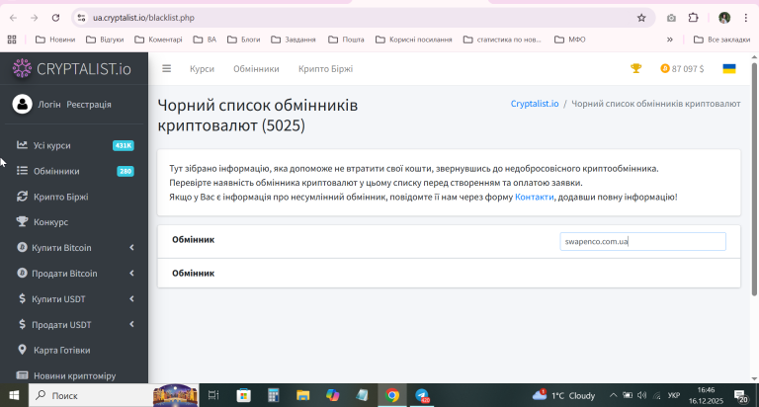Toggle the hamburger sidebar menu

166,69
